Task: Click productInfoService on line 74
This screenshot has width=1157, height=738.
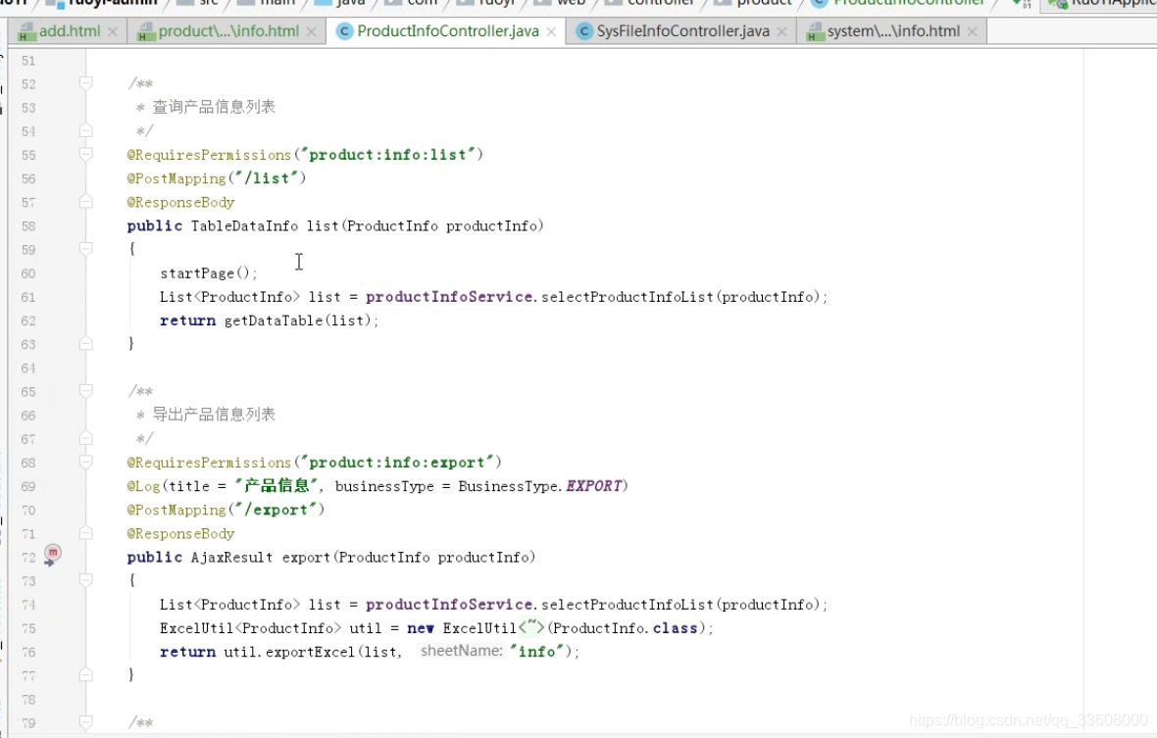Action: pos(449,605)
